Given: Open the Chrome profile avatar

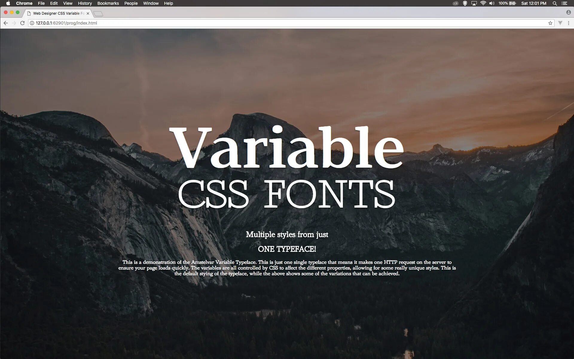Looking at the screenshot, I should click(x=568, y=12).
